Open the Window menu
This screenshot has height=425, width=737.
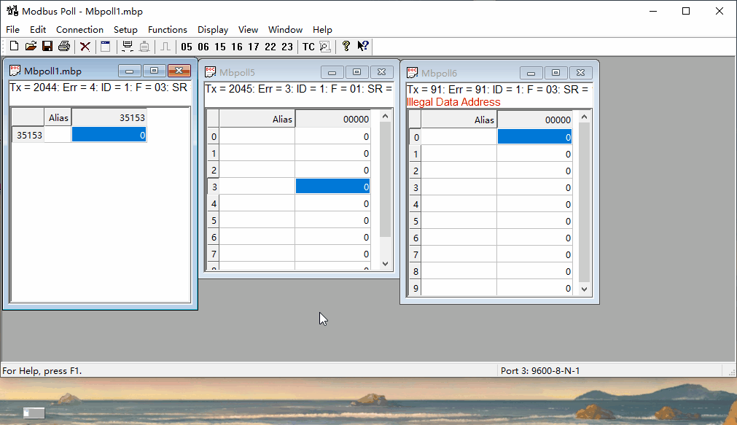[285, 30]
